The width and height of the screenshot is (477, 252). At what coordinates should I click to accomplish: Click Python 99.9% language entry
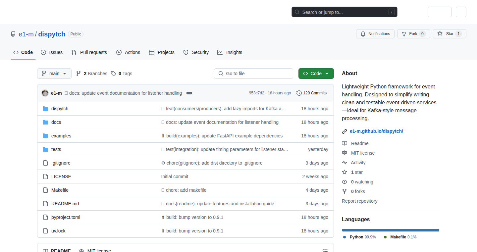pyautogui.click(x=359, y=237)
